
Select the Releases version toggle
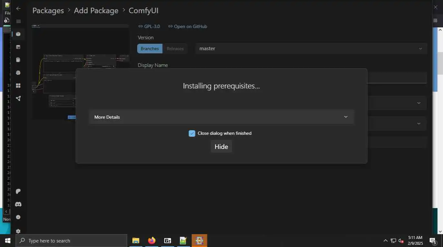(x=175, y=49)
